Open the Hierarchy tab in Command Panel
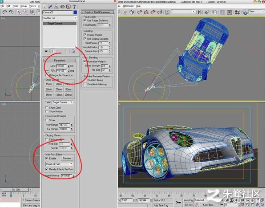Viewport: 266px width, 208px height. (x=56, y=7)
